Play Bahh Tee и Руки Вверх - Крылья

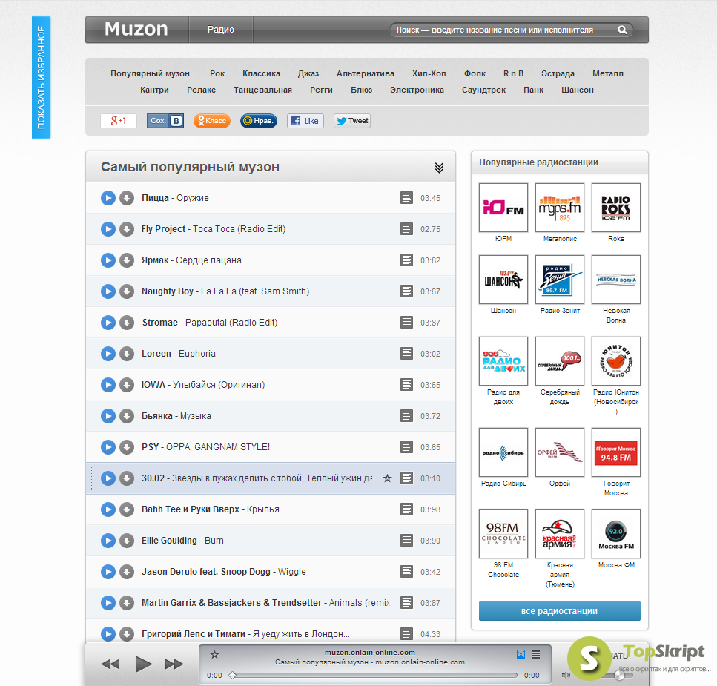pyautogui.click(x=108, y=509)
